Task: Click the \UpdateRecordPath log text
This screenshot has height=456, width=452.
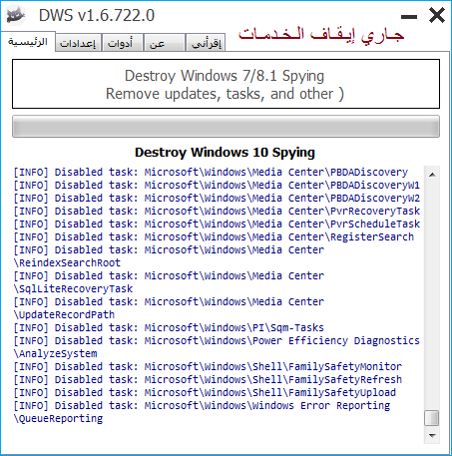Action: 64,315
